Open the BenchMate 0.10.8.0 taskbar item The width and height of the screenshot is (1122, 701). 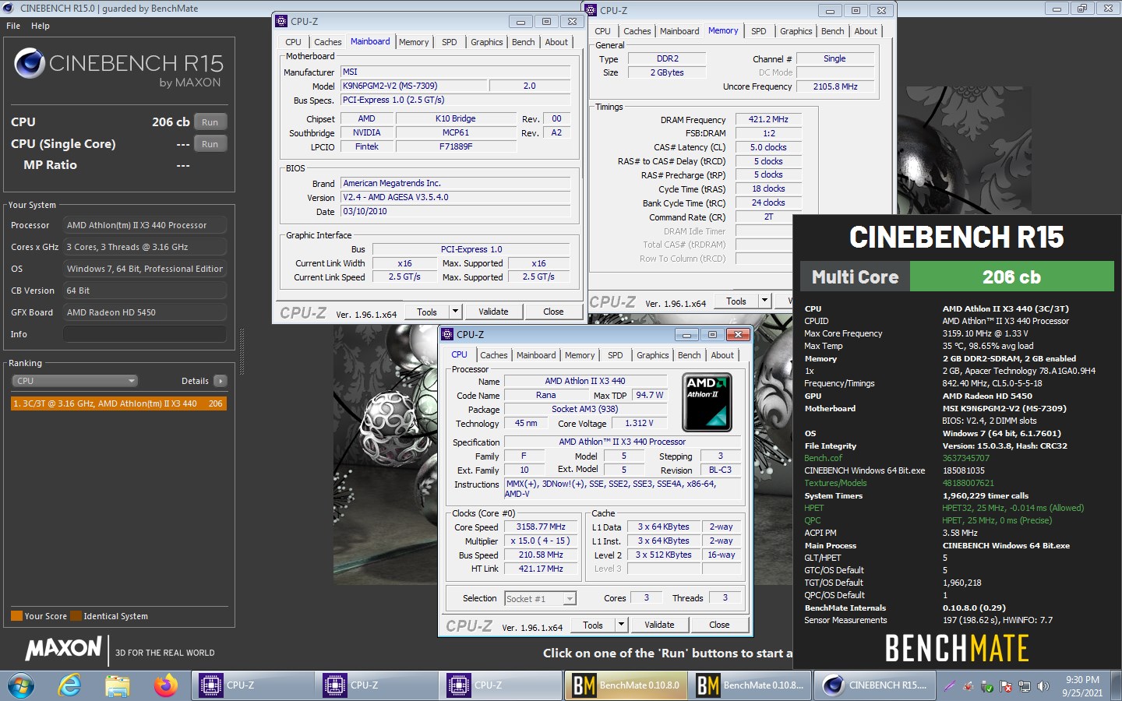[626, 685]
